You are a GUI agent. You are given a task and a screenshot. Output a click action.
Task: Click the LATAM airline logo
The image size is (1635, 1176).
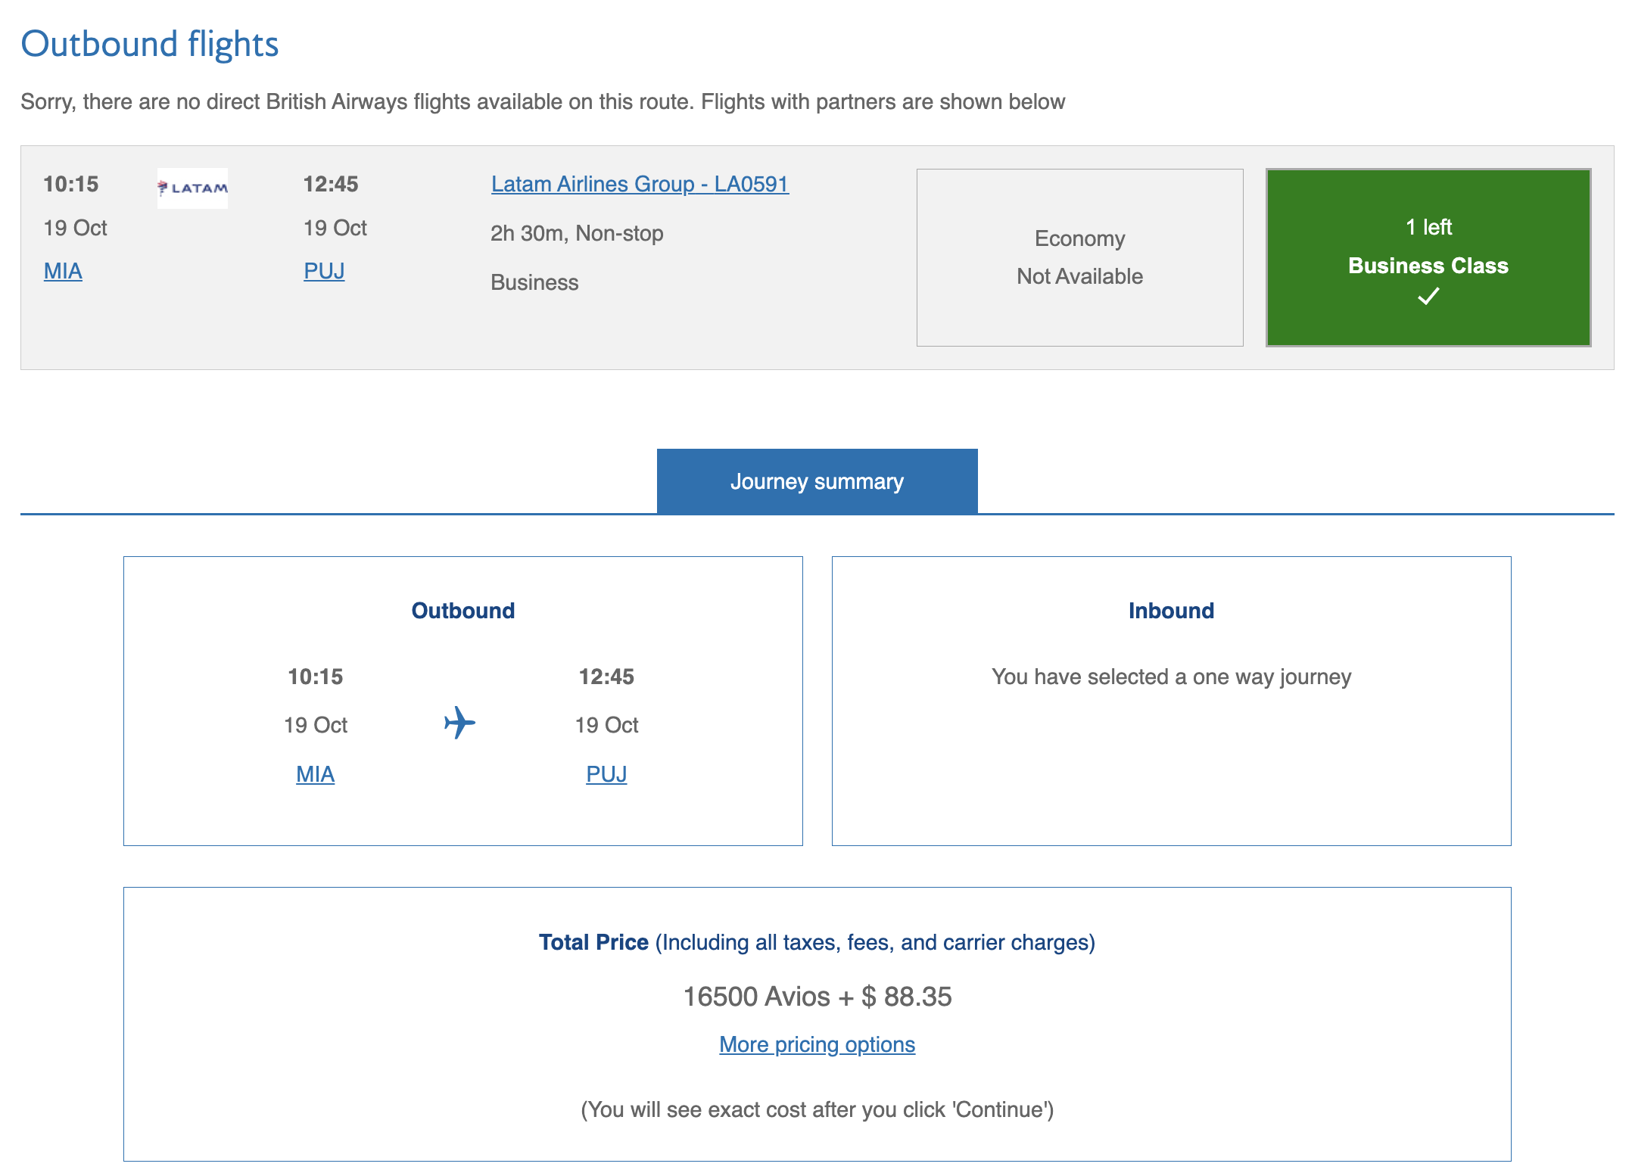coord(192,188)
